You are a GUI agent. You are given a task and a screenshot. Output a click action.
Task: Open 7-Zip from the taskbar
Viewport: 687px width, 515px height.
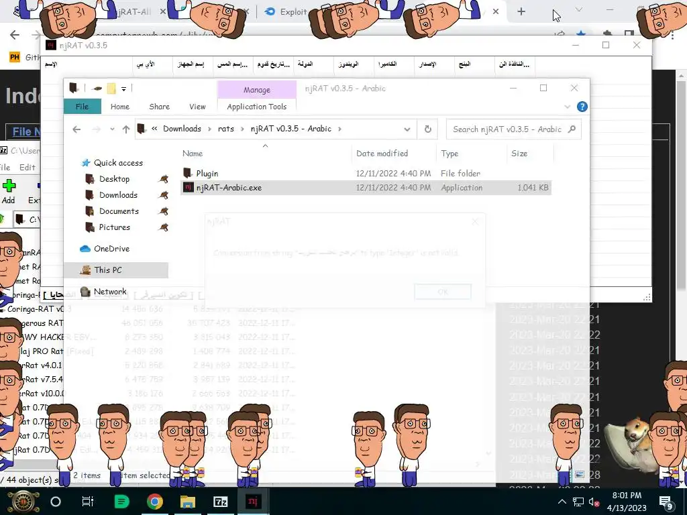(x=220, y=502)
